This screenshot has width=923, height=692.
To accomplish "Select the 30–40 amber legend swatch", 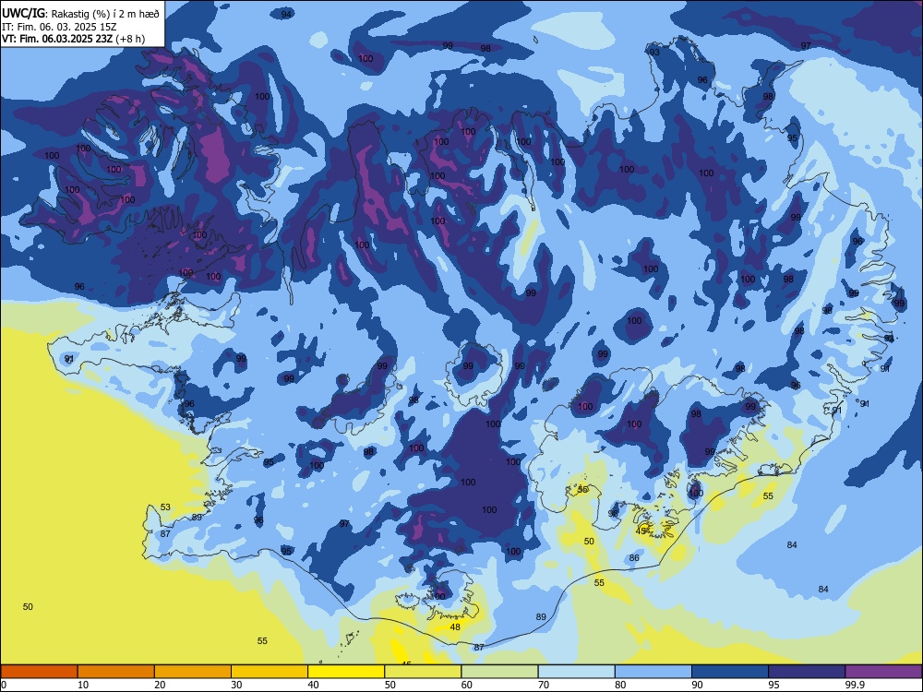I will (x=269, y=672).
